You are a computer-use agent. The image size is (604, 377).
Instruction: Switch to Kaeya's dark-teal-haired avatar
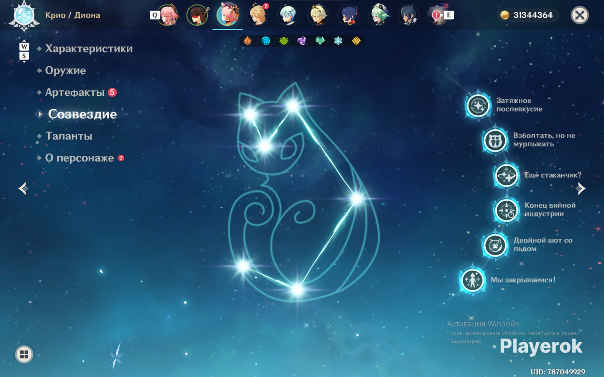[408, 15]
